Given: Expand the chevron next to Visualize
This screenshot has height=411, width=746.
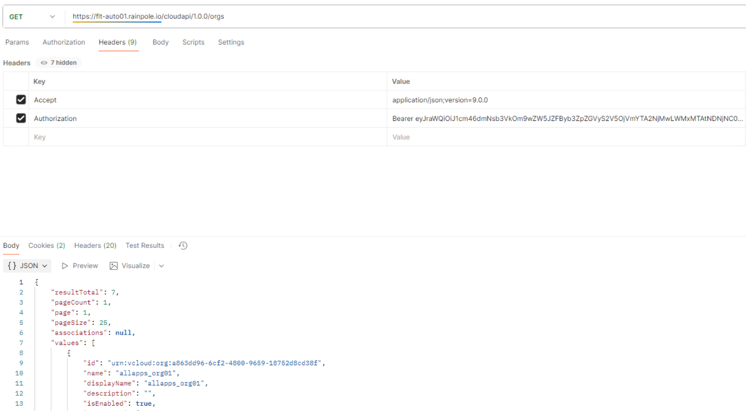Looking at the screenshot, I should (162, 266).
